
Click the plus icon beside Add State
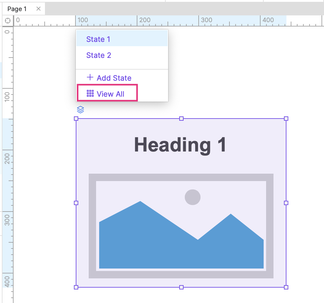pos(90,78)
